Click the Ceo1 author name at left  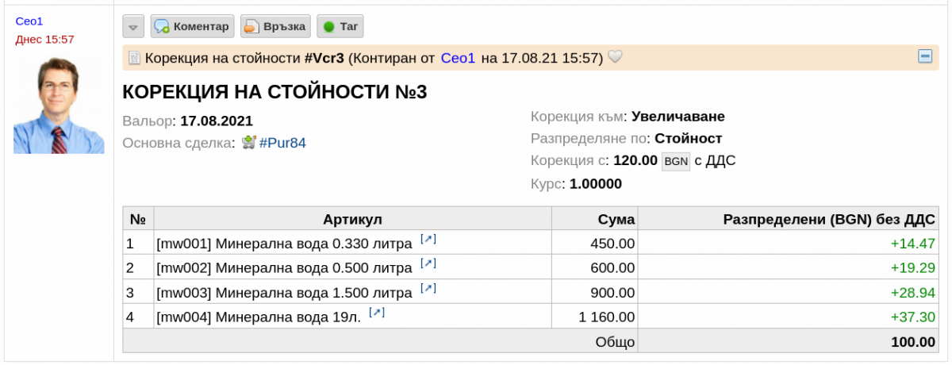(x=29, y=21)
